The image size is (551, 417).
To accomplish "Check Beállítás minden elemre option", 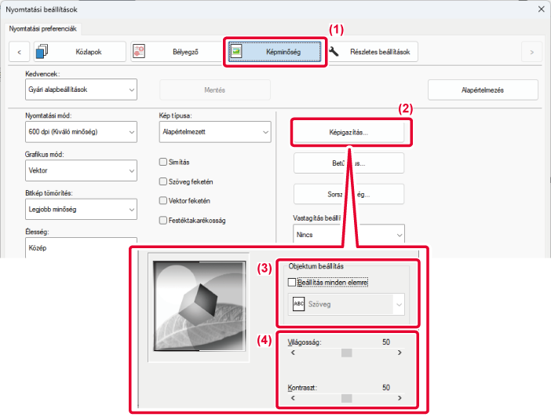I will (292, 281).
